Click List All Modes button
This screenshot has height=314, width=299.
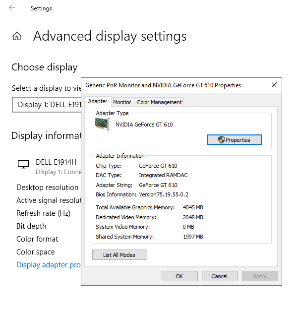coord(120,255)
